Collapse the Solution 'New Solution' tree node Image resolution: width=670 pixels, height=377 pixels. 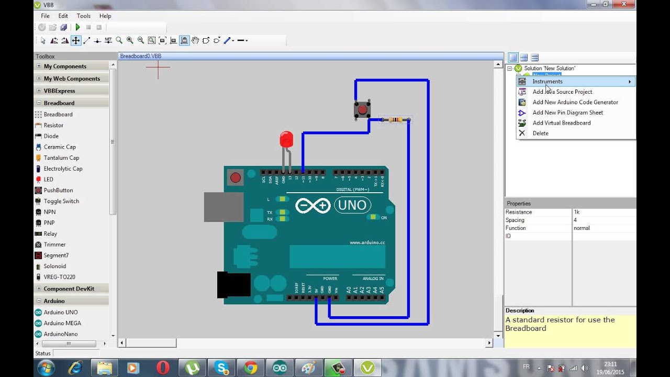point(510,68)
